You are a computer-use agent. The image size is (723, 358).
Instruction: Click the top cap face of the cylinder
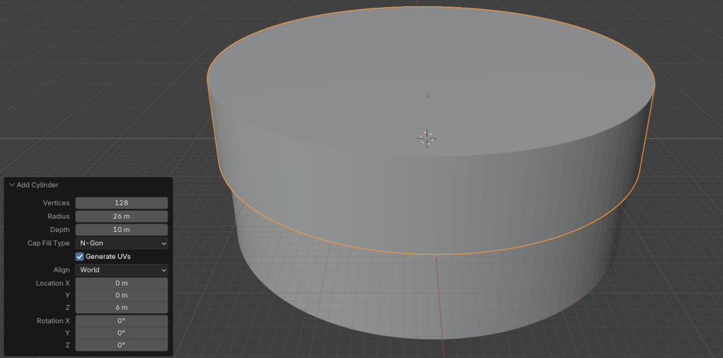354,78
